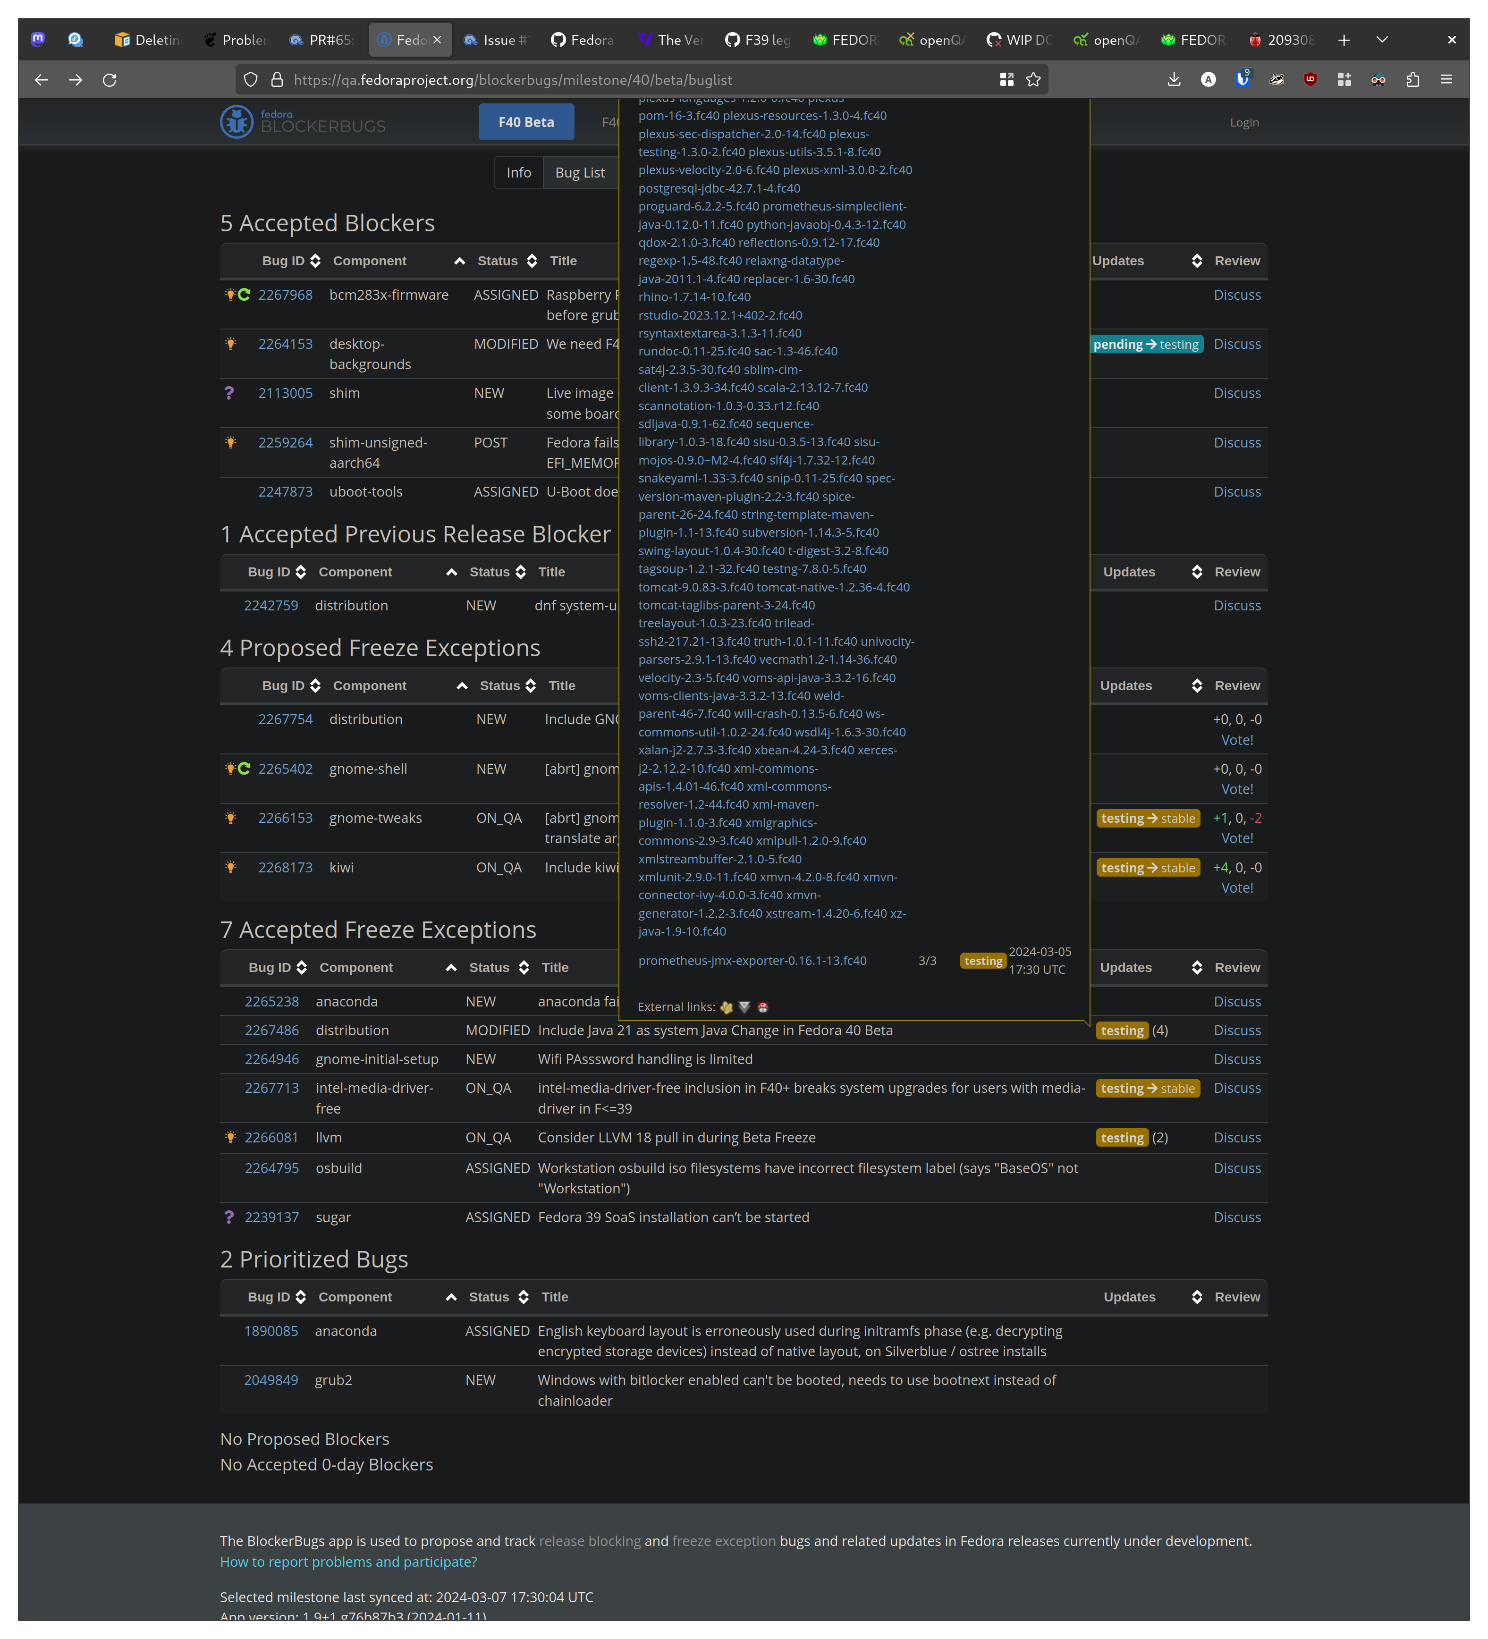Click the lightbulb icon beside bug 2266081
Viewport: 1488px width, 1639px height.
231,1138
